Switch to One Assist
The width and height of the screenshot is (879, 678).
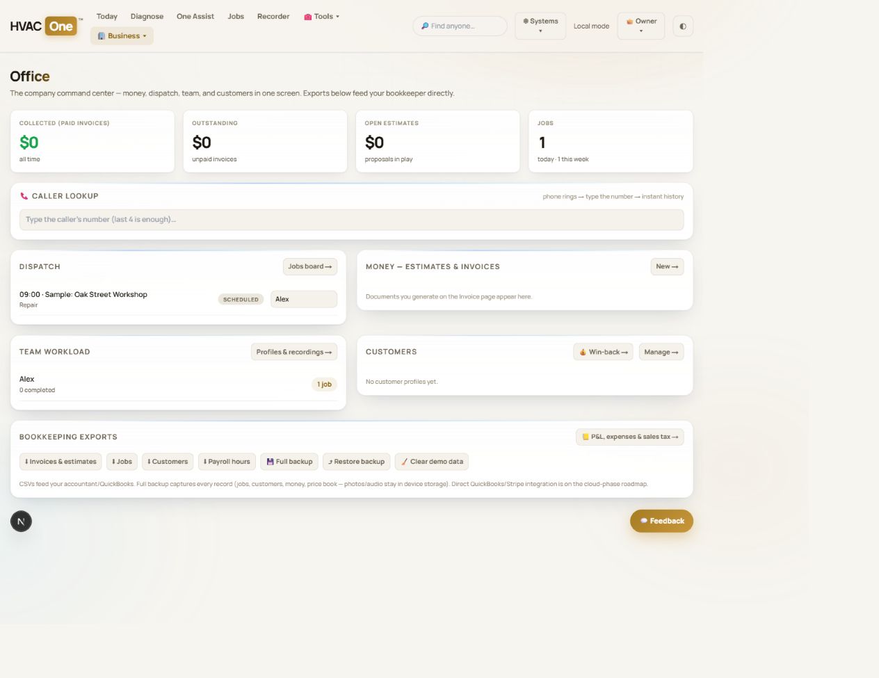pos(195,17)
